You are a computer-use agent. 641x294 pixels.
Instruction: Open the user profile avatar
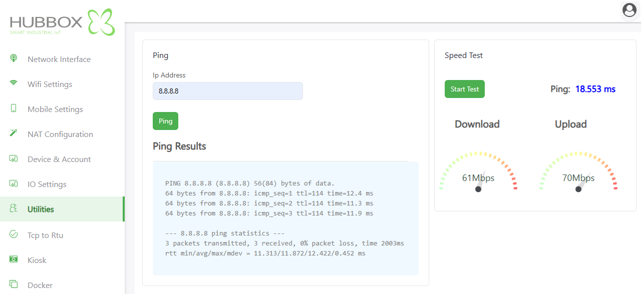point(629,10)
